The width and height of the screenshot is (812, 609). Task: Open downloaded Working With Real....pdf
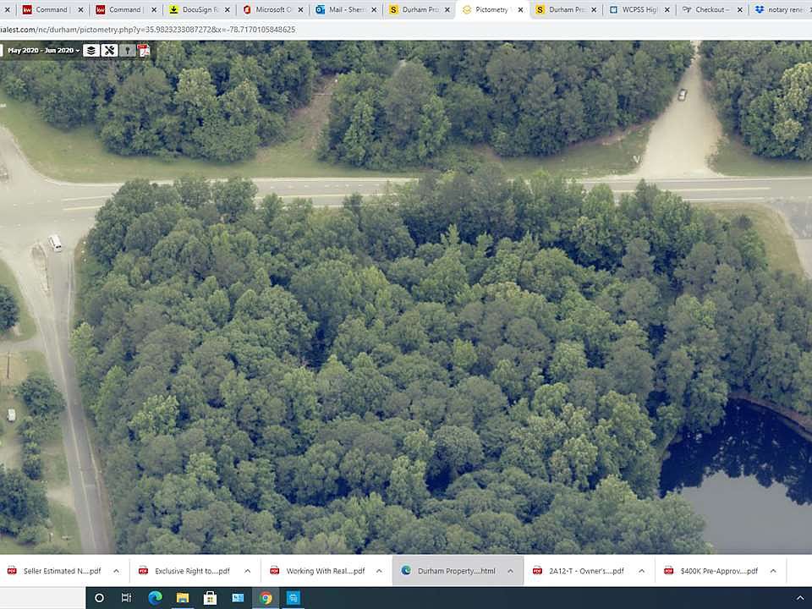[x=325, y=571]
